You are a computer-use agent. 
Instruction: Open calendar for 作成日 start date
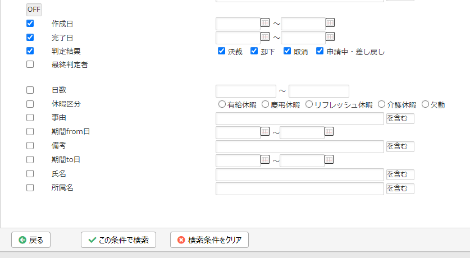click(265, 22)
